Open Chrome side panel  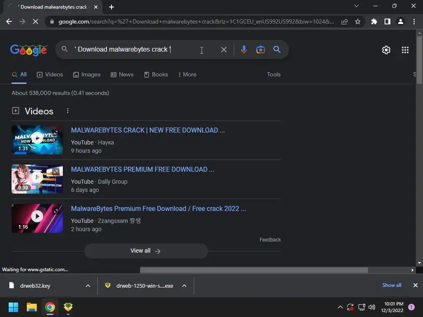387,21
